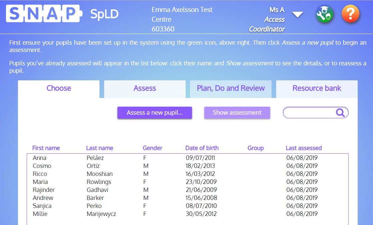Sort by First name column header

(46, 148)
